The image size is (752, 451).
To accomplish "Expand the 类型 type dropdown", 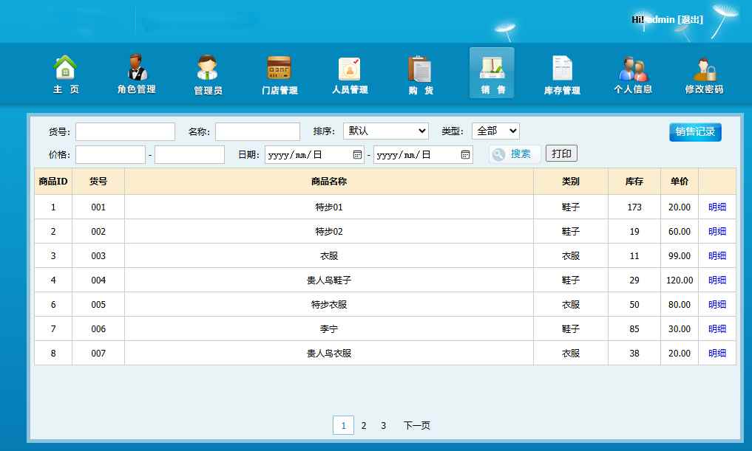I will pos(495,131).
